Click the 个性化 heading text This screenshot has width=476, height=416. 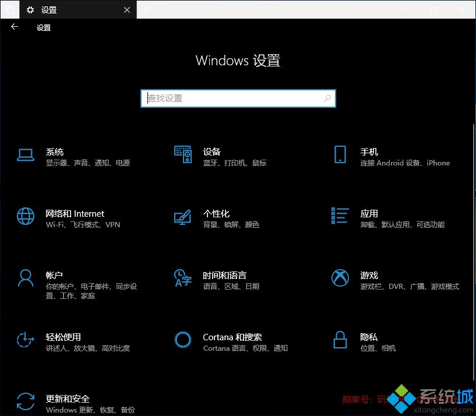point(216,214)
